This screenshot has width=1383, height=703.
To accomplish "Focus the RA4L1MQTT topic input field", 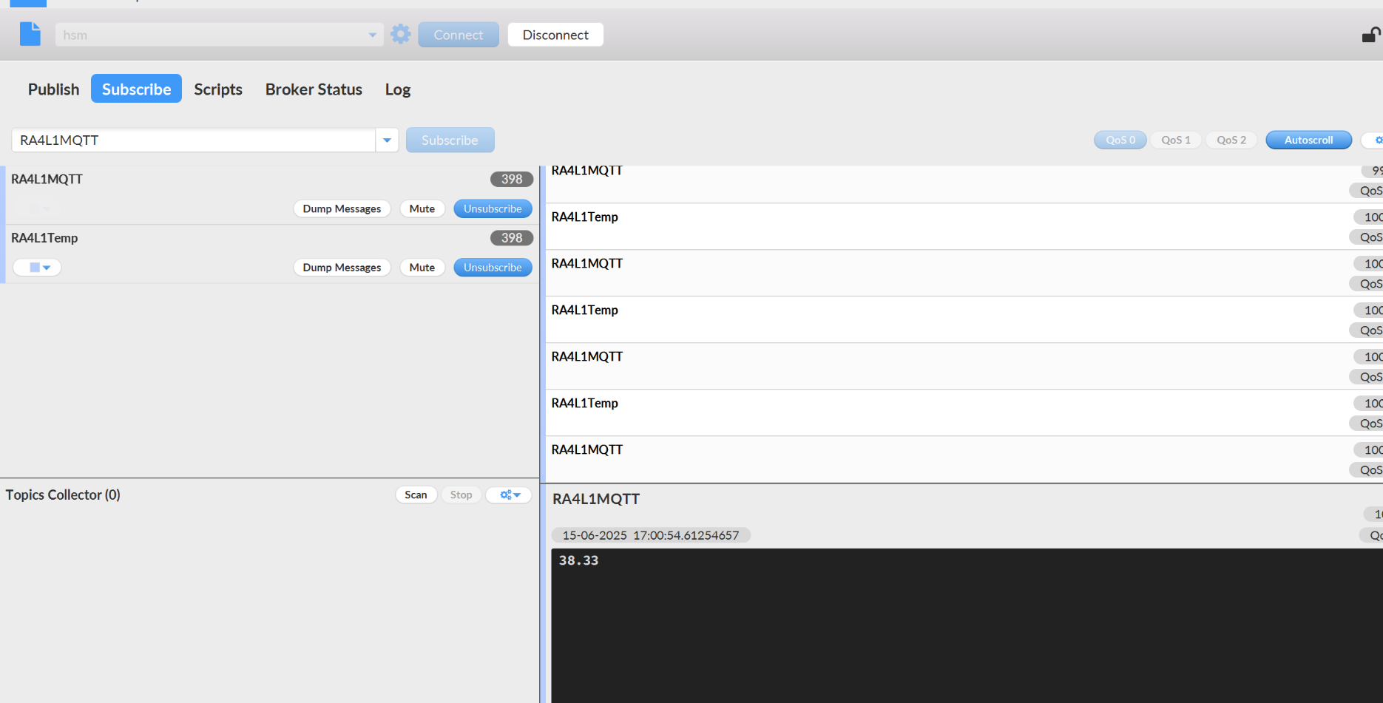I will click(x=194, y=140).
